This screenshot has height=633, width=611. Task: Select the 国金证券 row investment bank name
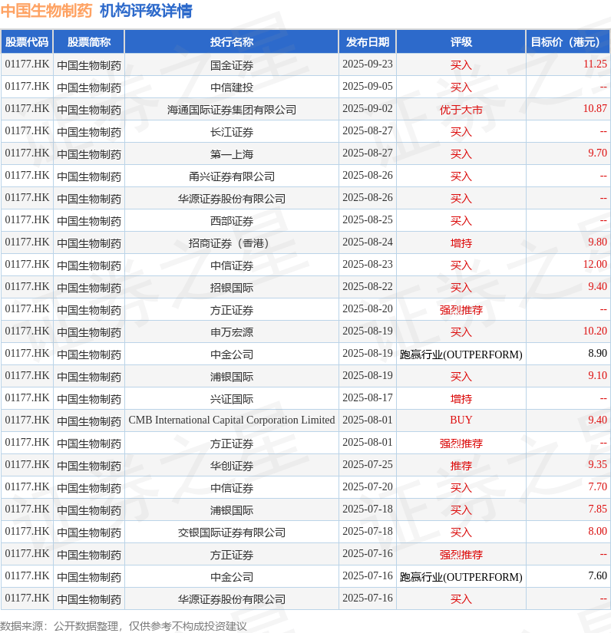(231, 65)
